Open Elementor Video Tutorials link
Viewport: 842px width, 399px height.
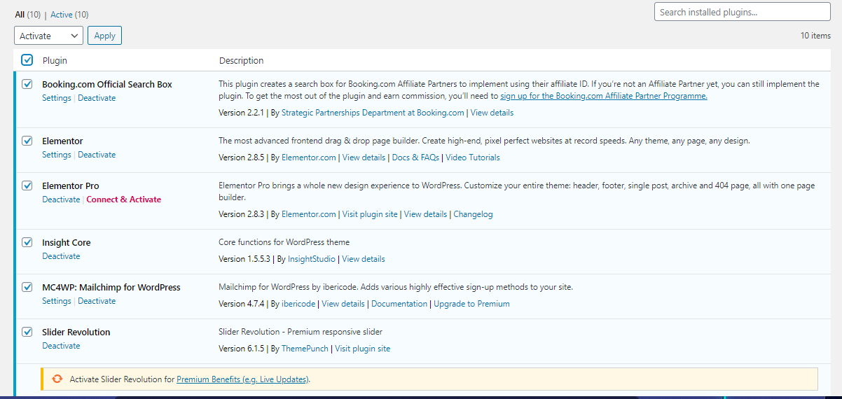click(x=473, y=157)
